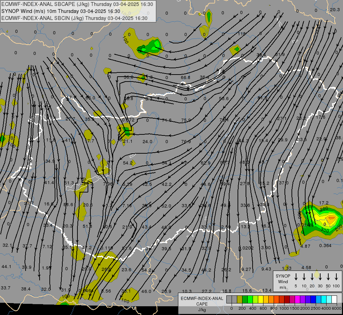
Task: Click the map value 7.12
Action: [x=47, y=247]
